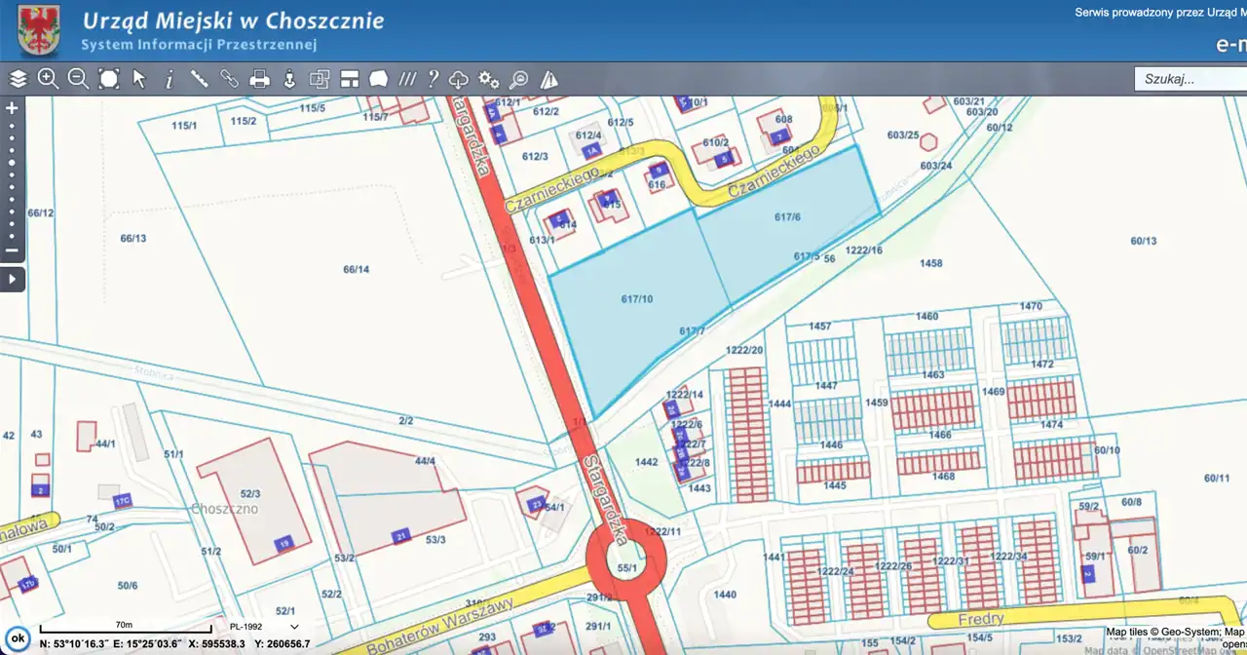This screenshot has height=655, width=1247.
Task: Click the System Informacji Przestrzennej title
Action: pos(199,45)
